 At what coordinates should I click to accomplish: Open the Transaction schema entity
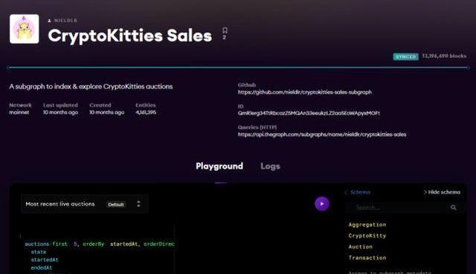tap(367, 258)
